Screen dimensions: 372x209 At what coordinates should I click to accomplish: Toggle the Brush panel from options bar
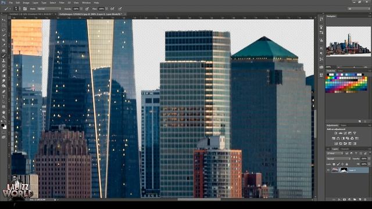[25, 9]
